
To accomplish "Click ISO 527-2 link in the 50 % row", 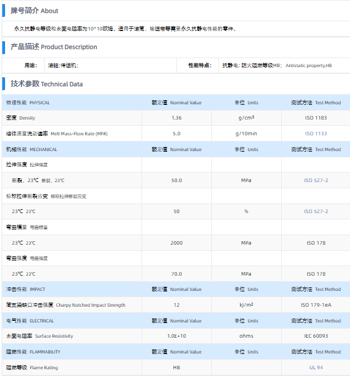I will click(316, 211).
